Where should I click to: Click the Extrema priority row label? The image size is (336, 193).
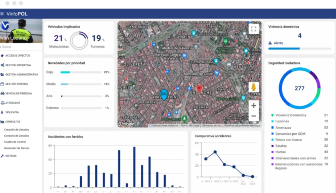(52, 108)
